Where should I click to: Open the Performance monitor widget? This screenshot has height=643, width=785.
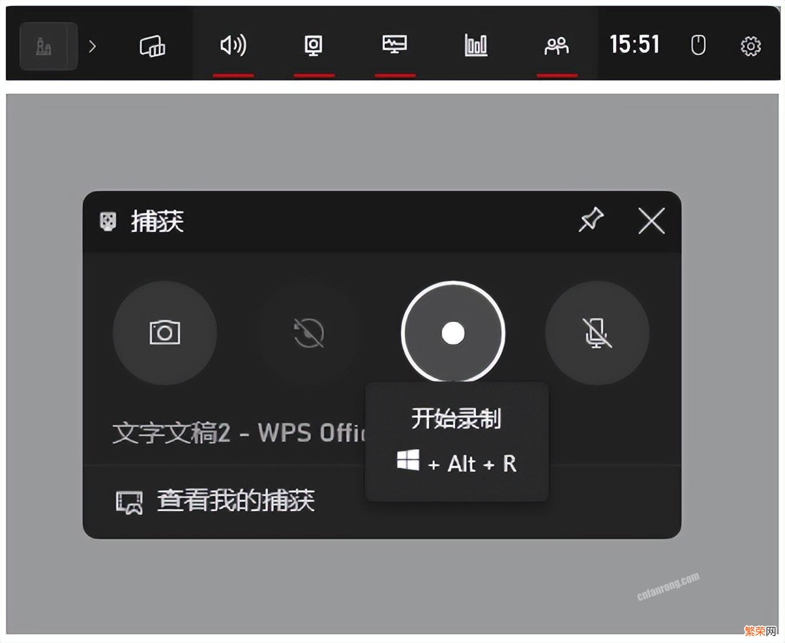point(395,44)
